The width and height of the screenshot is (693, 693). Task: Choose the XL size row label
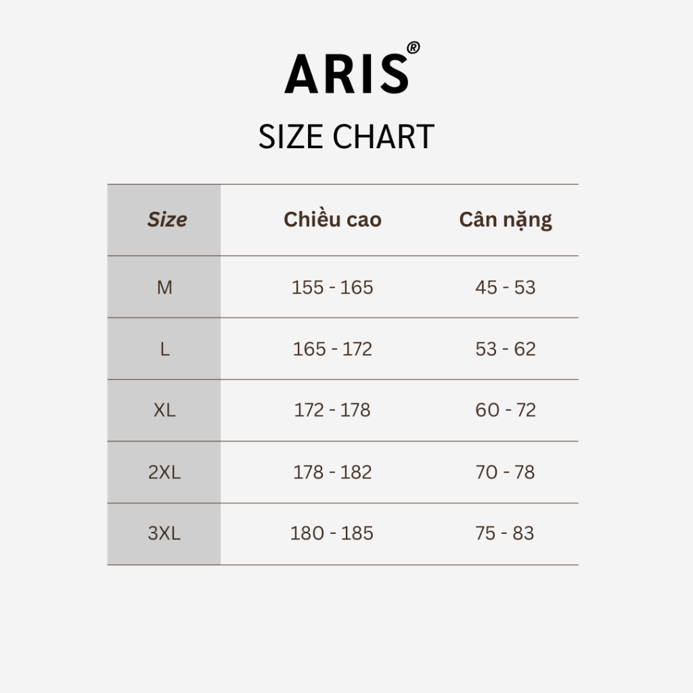point(164,410)
